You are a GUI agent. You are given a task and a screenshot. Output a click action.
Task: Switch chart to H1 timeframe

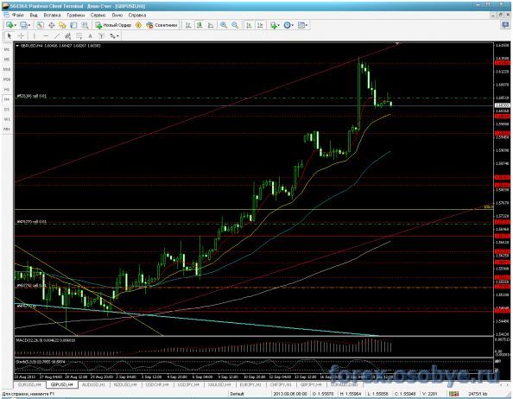7,89
